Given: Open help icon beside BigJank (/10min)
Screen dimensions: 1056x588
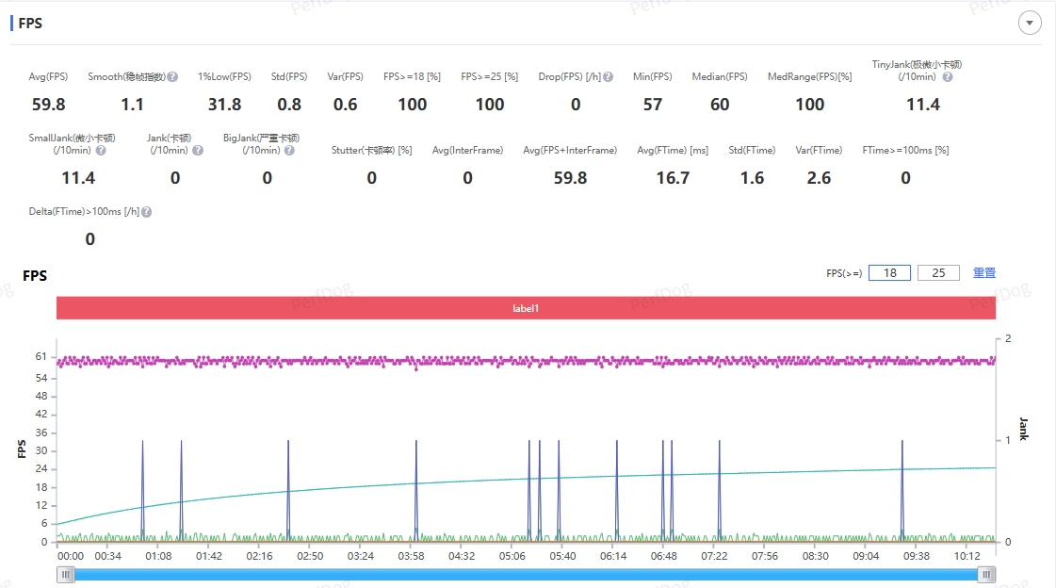Looking at the screenshot, I should 289,150.
